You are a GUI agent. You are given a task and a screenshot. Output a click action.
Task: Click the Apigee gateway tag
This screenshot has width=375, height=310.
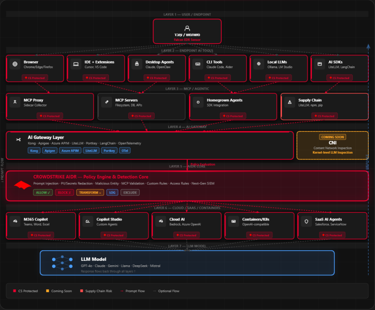(50, 151)
